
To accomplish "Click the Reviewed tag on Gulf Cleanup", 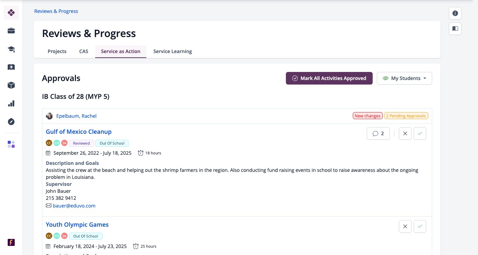I will click(x=82, y=143).
